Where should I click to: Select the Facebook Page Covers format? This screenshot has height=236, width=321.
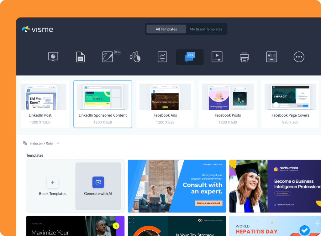290,104
